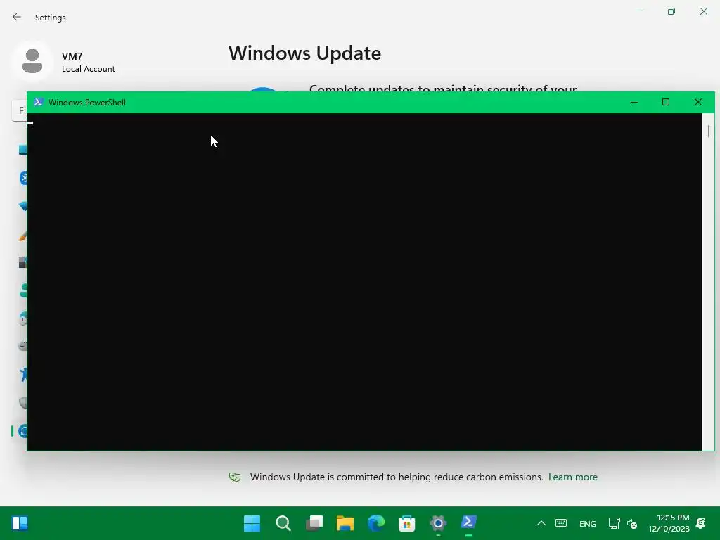Screen dimensions: 720x540
Task: Click the PowerShell taskbar icon
Action: pyautogui.click(x=469, y=522)
